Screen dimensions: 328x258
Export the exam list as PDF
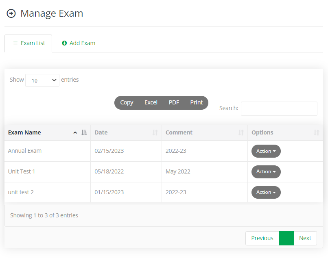click(174, 103)
